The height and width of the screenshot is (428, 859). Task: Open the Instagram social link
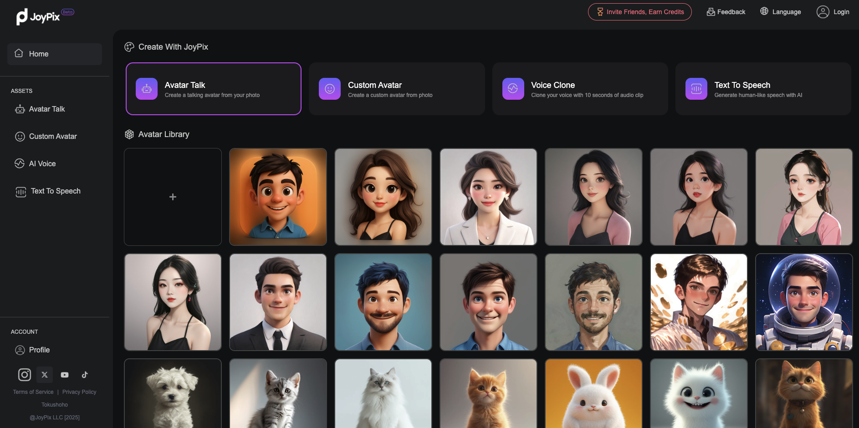(x=25, y=375)
